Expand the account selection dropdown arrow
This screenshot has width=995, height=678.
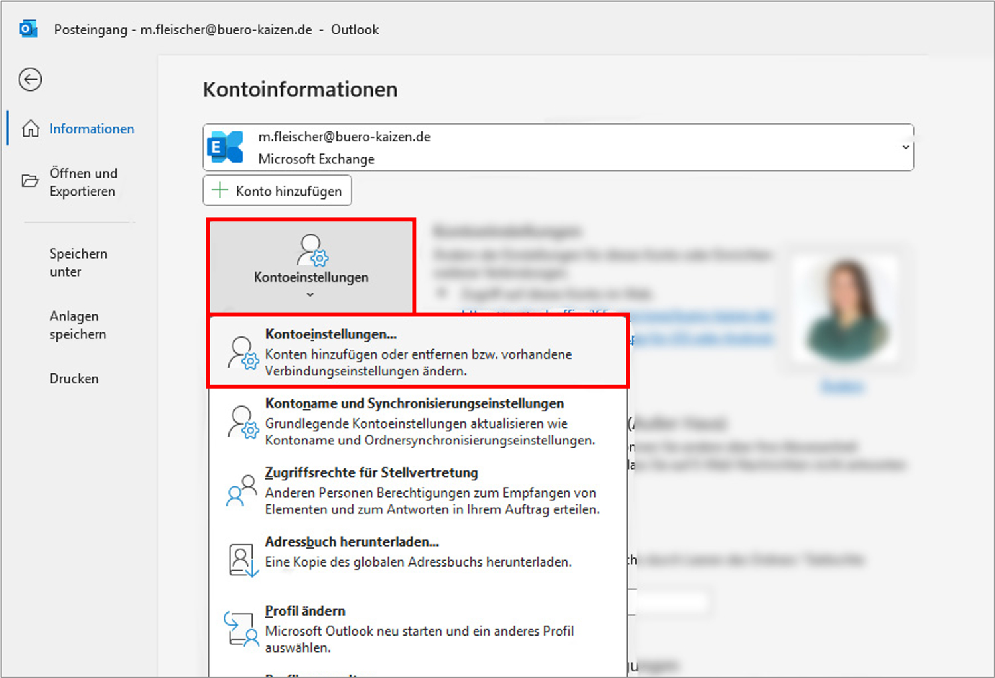coord(905,147)
